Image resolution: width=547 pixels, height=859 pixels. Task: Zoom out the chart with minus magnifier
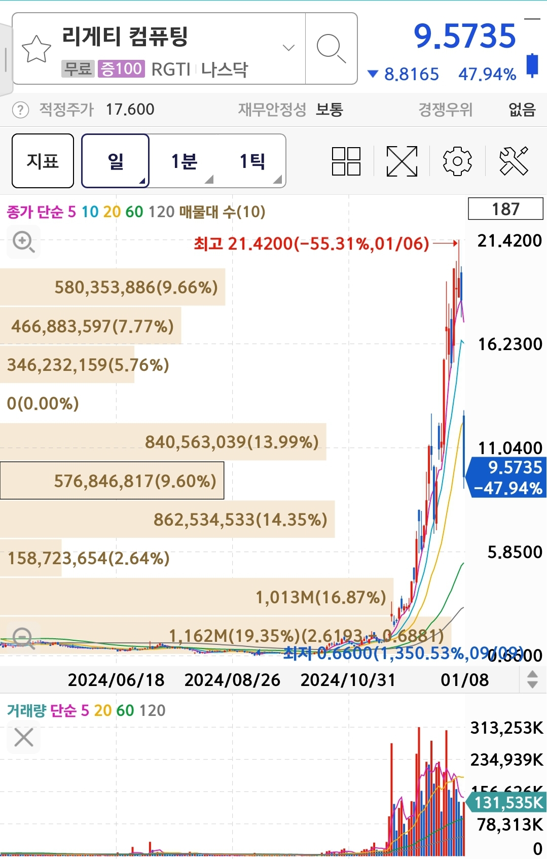pos(24,638)
